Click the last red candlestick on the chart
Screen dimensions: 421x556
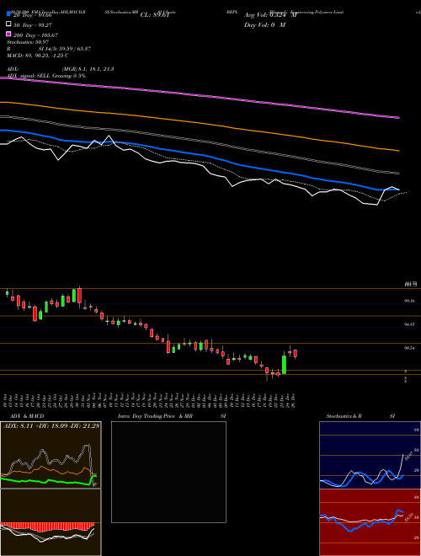pos(296,354)
